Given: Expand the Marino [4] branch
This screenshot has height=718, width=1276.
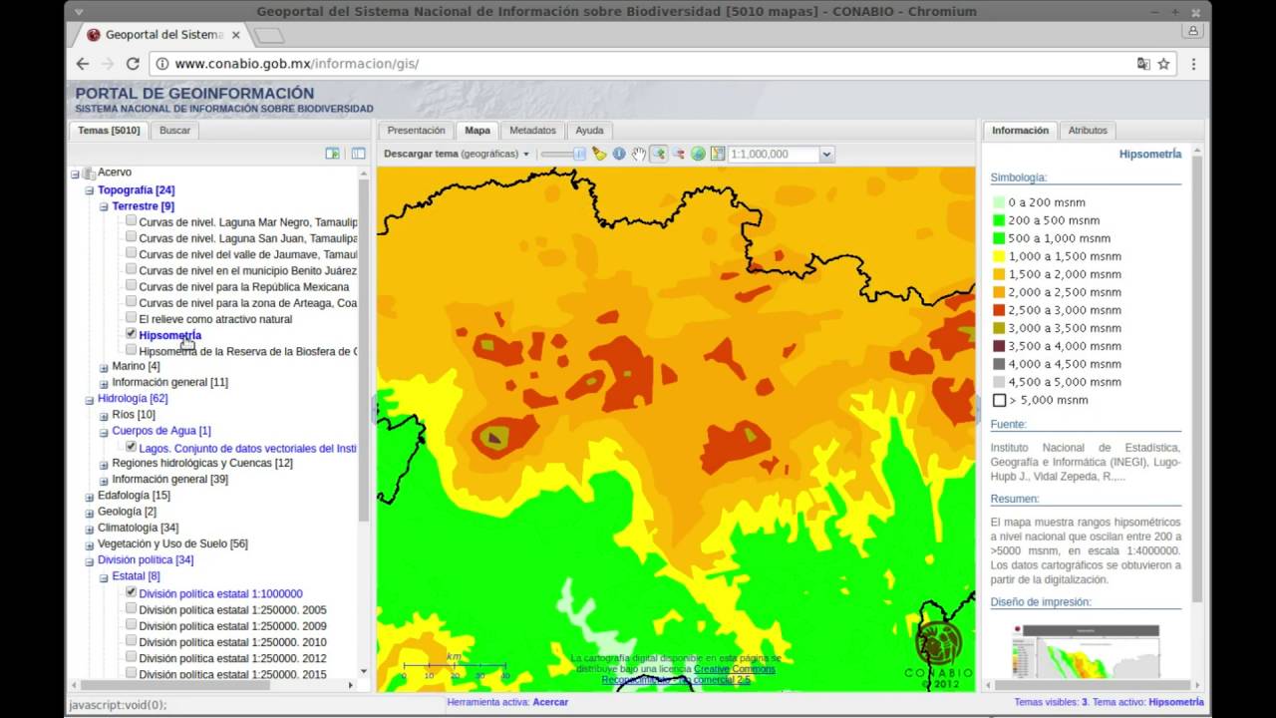Looking at the screenshot, I should point(104,367).
